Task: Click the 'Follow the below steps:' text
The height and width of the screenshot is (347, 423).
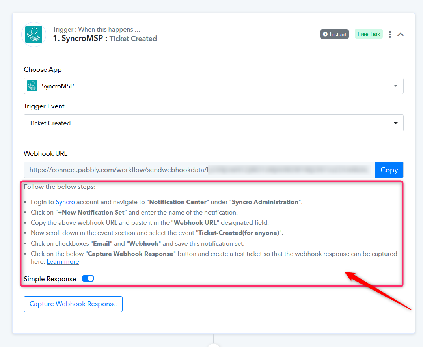Action: (60, 187)
